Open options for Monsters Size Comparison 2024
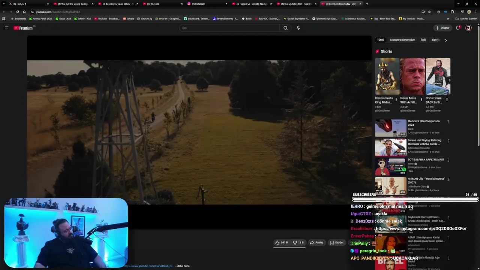Viewport: 480px width, 270px height. [448, 121]
